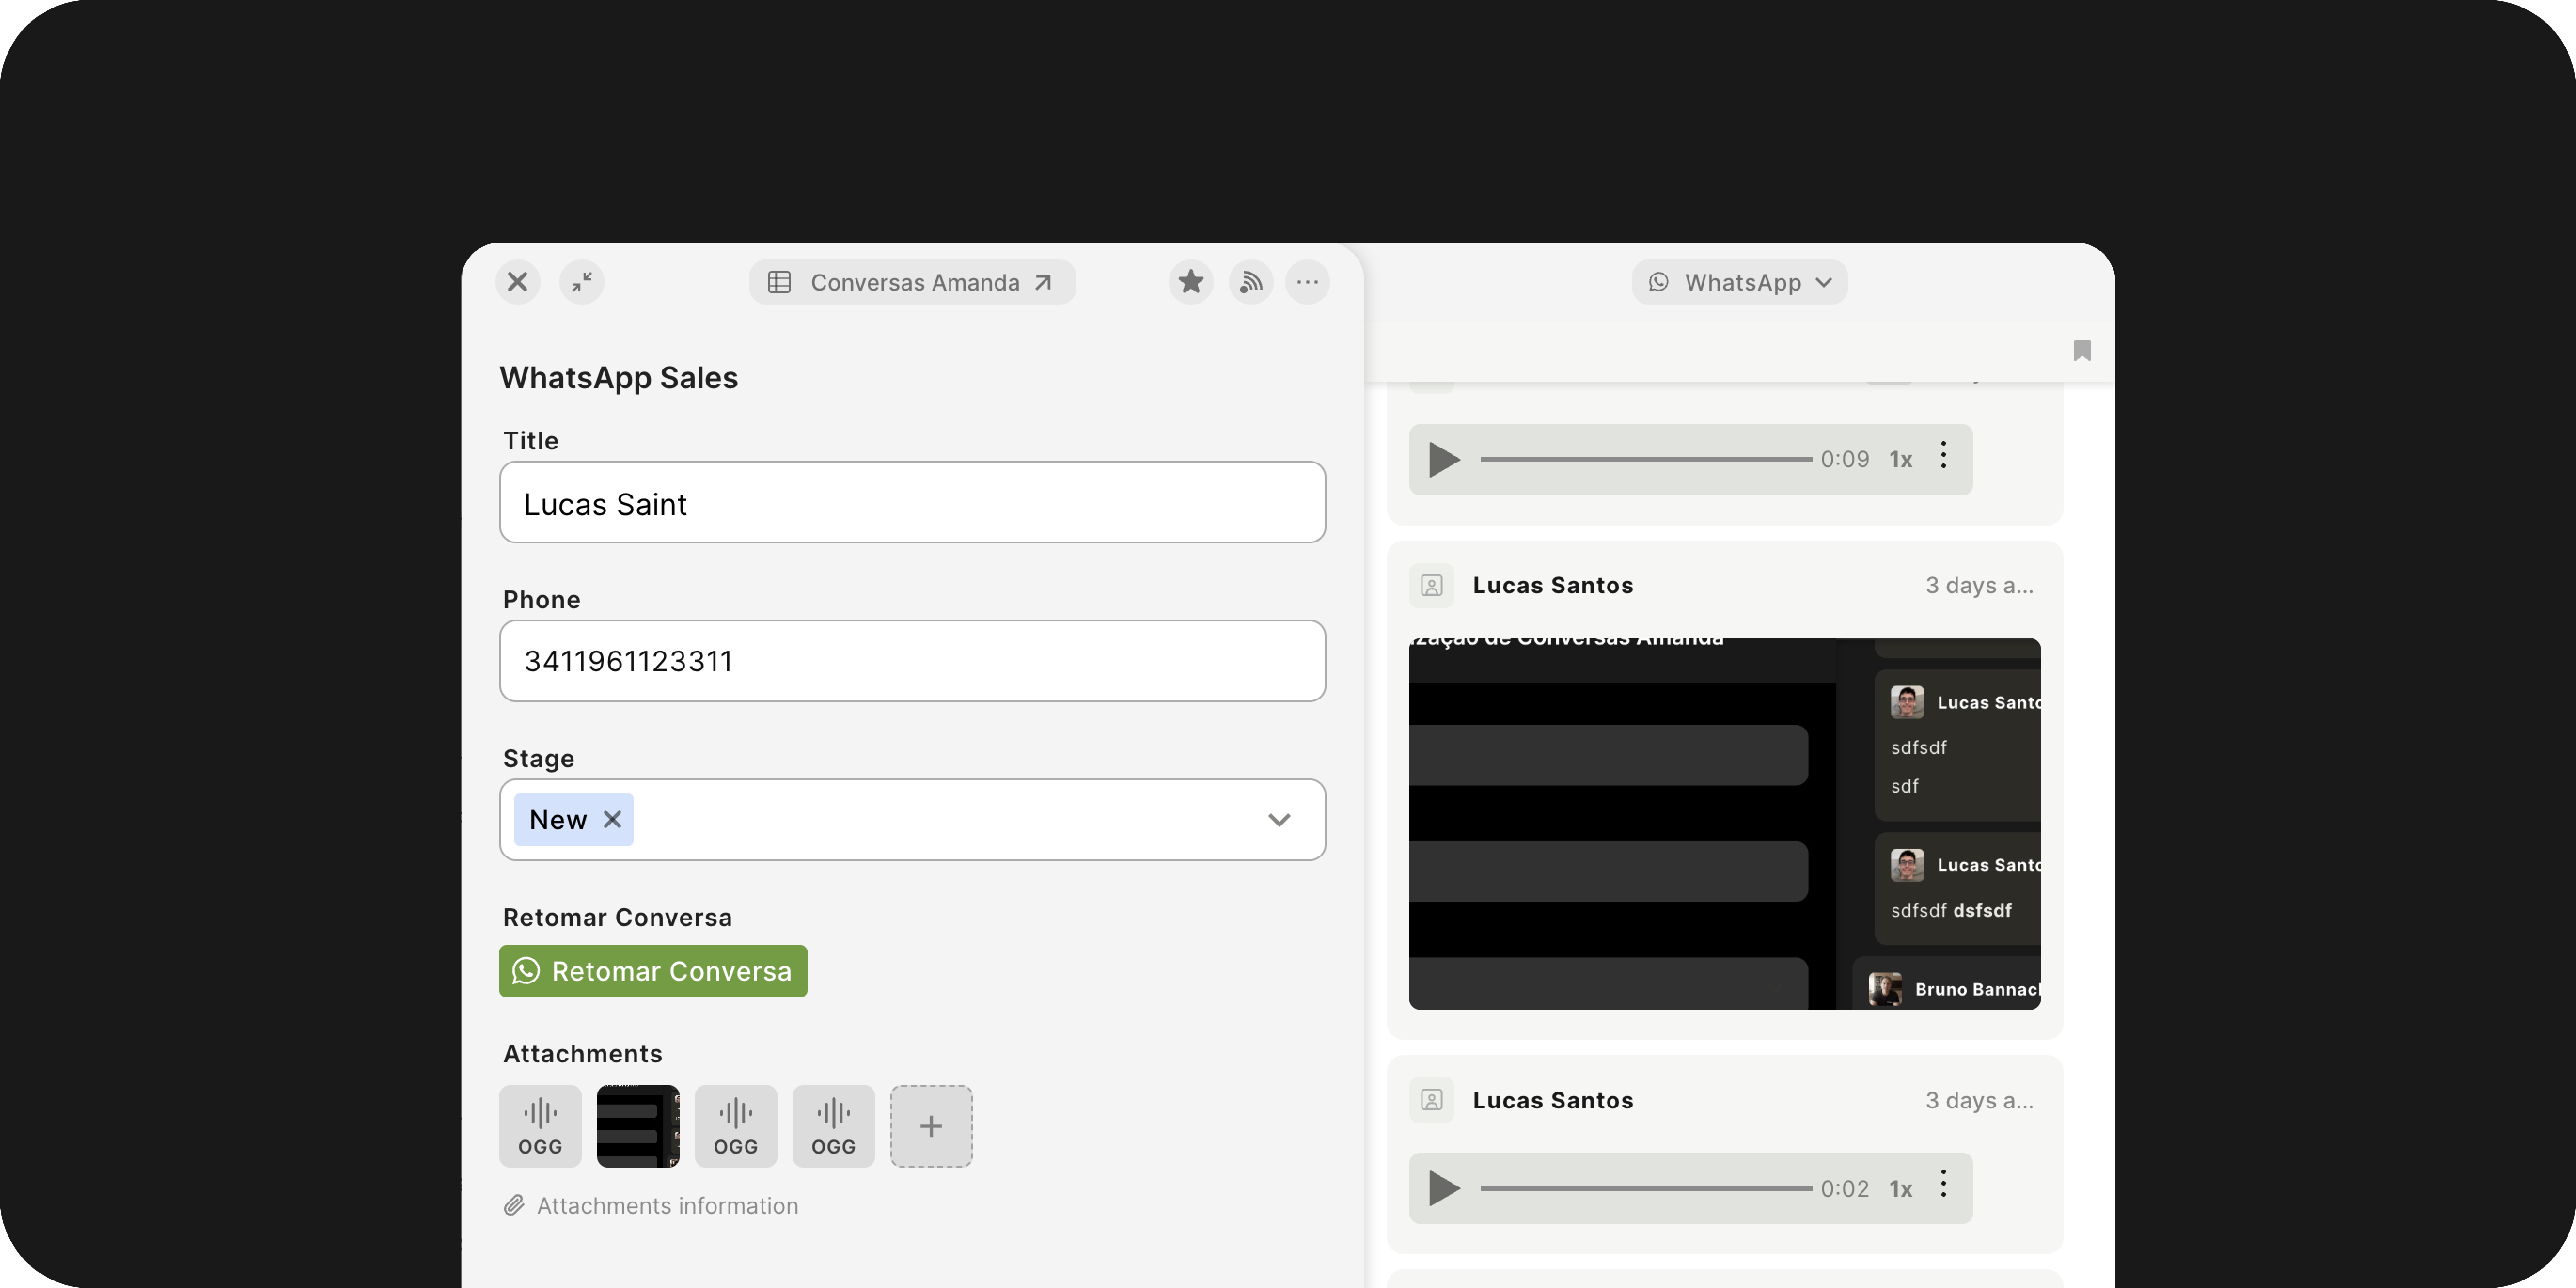
Task: Expand the Stage selection dropdown
Action: point(1279,820)
